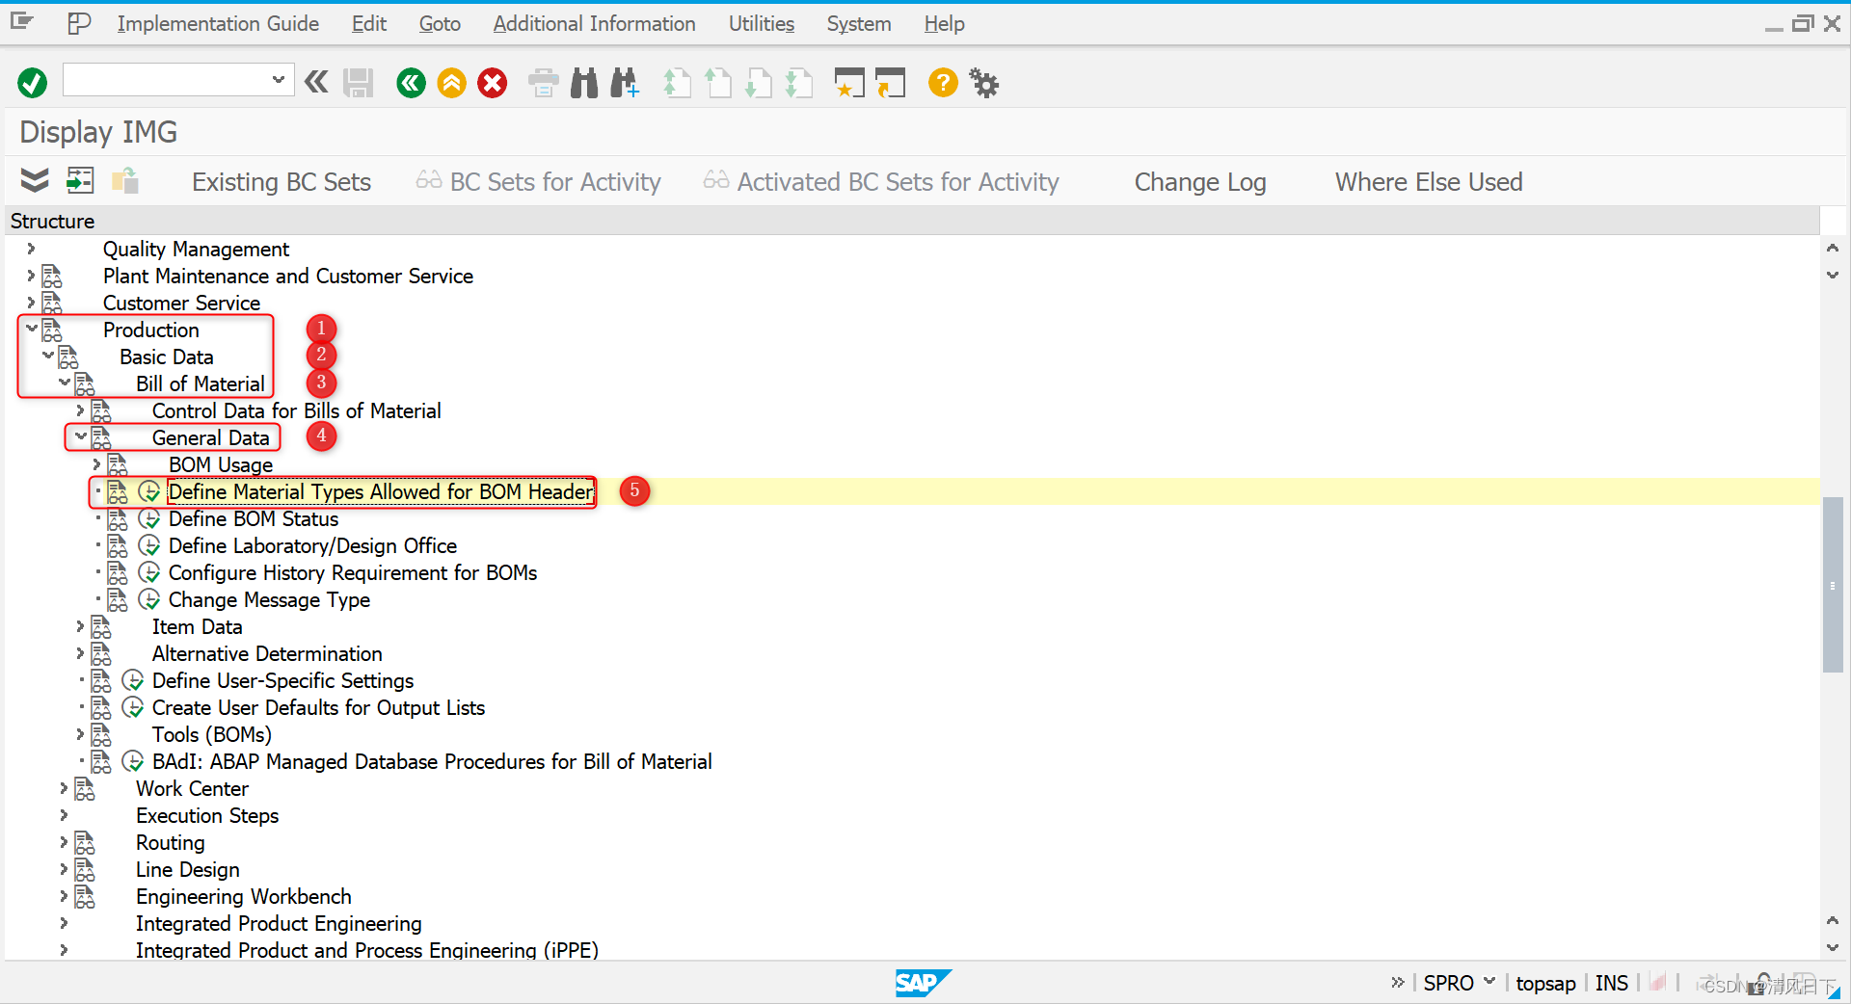Screen dimensions: 1851x1004
Task: Open documentation icon for Define Laboratory/Design Office
Action: tap(118, 545)
